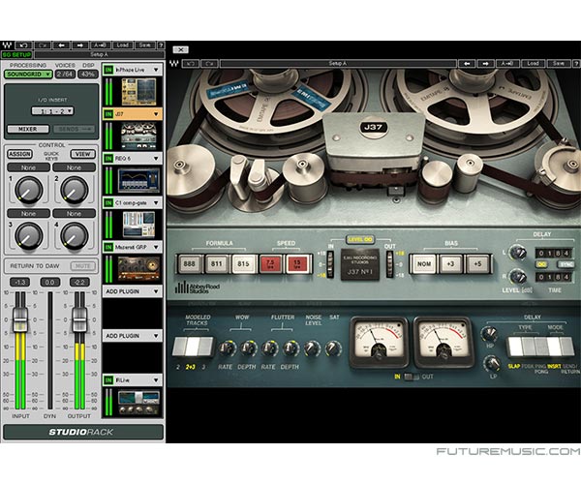Viewport: 581px width, 484px height.
Task: Click Load in StudioRack toolbar
Action: [x=122, y=45]
